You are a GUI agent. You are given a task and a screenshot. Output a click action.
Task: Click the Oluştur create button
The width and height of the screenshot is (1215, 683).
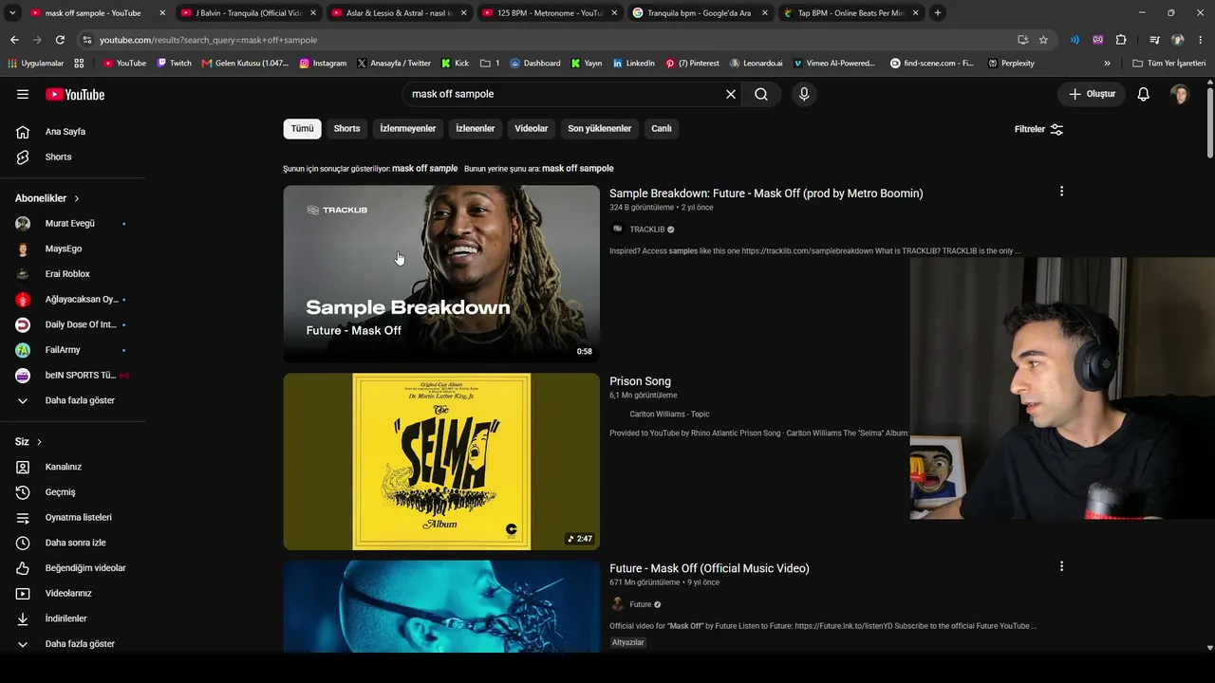(x=1092, y=94)
